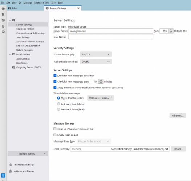This screenshot has width=191, height=181.
Task: Select End-To-End Encryption
Action: (28, 46)
